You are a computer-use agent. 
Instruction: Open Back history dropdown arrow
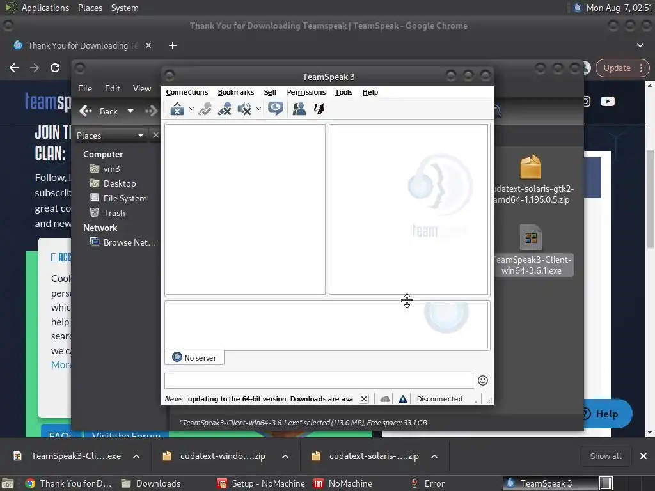[x=130, y=111]
